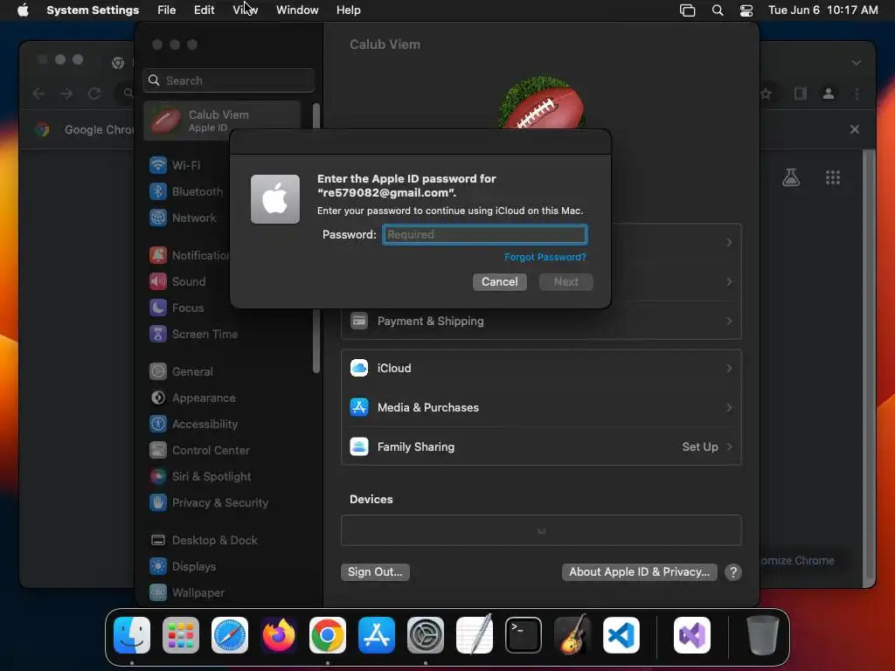Open About Apple ID & Privacy...
The width and height of the screenshot is (895, 671).
[639, 571]
